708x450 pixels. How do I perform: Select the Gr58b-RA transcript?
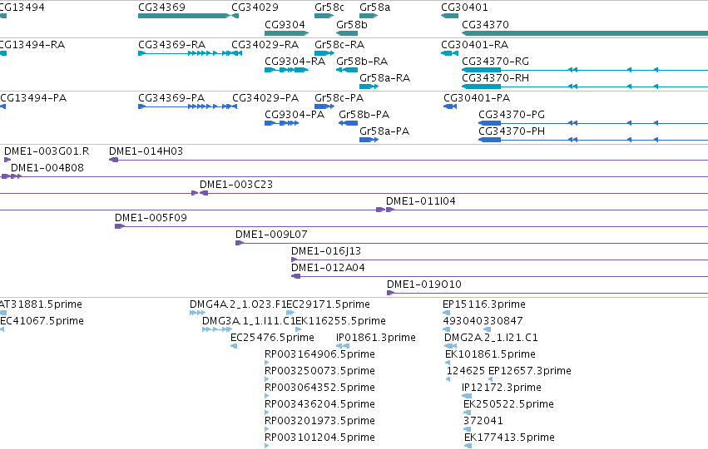point(347,70)
